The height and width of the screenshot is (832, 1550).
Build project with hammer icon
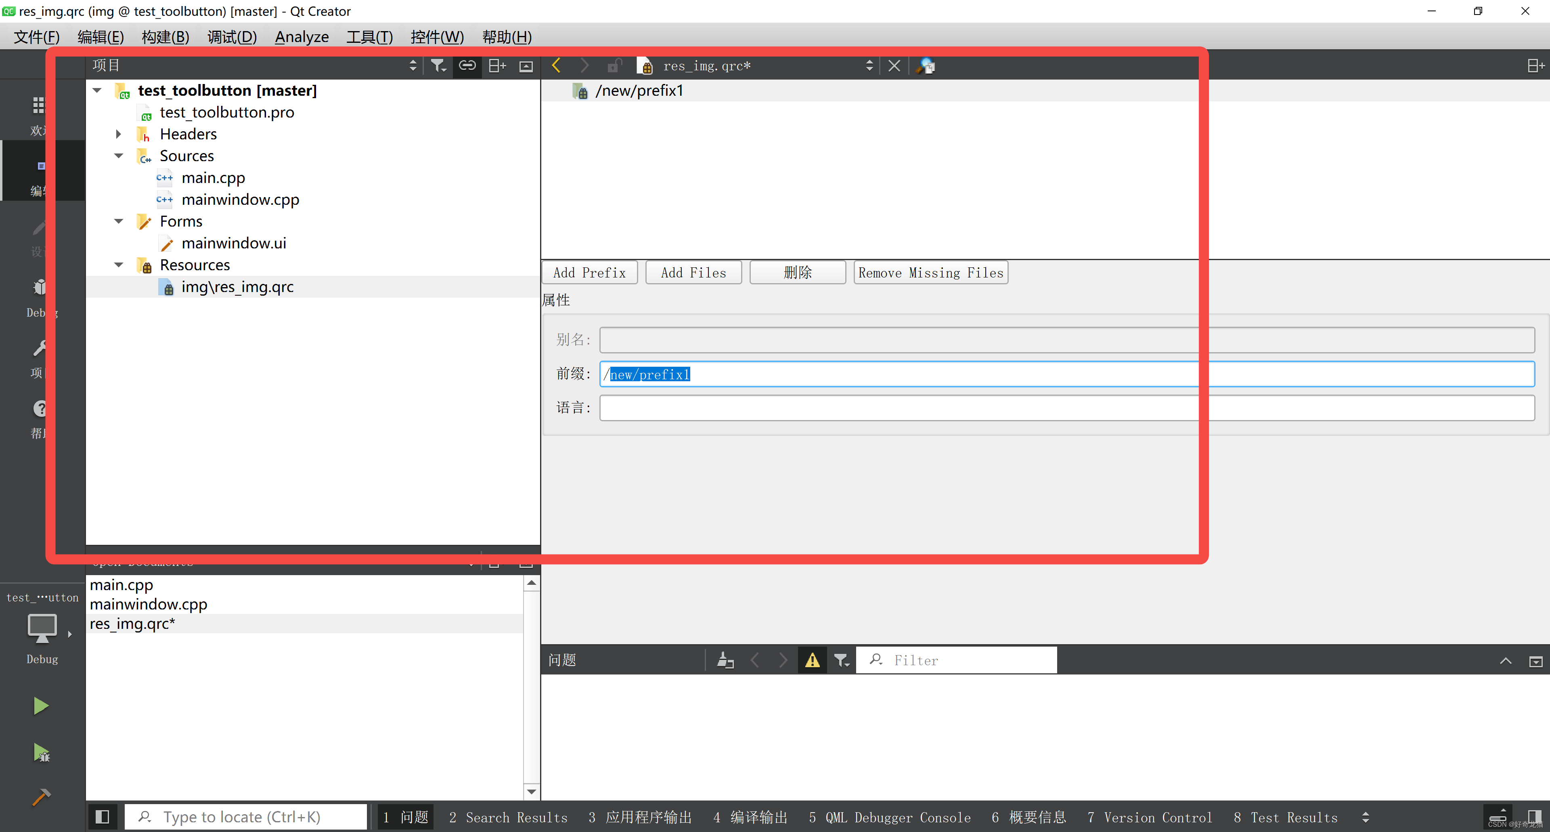(41, 796)
